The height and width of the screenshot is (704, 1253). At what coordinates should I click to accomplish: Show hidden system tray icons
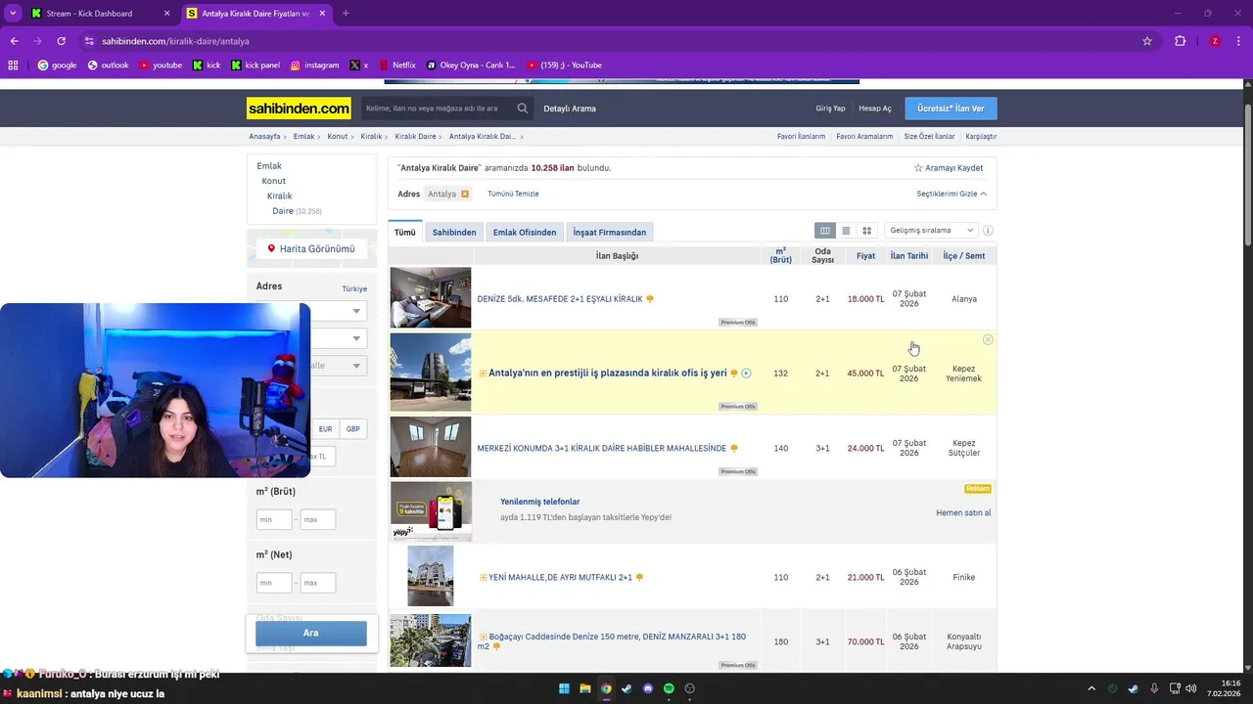(x=1091, y=688)
